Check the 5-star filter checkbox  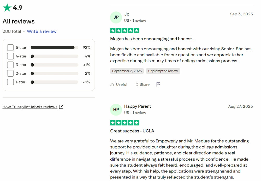point(10,48)
